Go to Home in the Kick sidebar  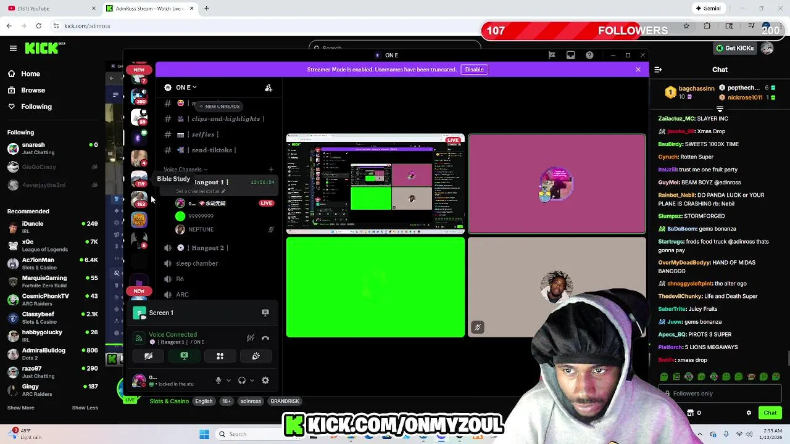[x=30, y=73]
